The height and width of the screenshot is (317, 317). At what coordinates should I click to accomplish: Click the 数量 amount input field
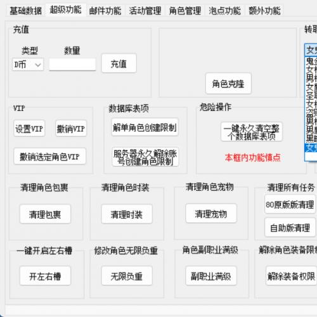72,65
